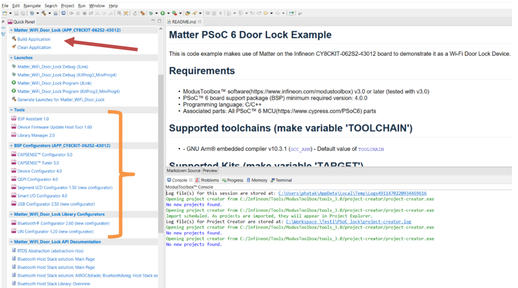
Task: Open the Back history dropdown arrow
Action: 272,13
